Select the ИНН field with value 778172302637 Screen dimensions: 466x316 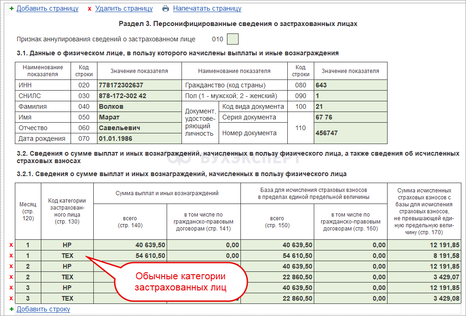pyautogui.click(x=139, y=86)
